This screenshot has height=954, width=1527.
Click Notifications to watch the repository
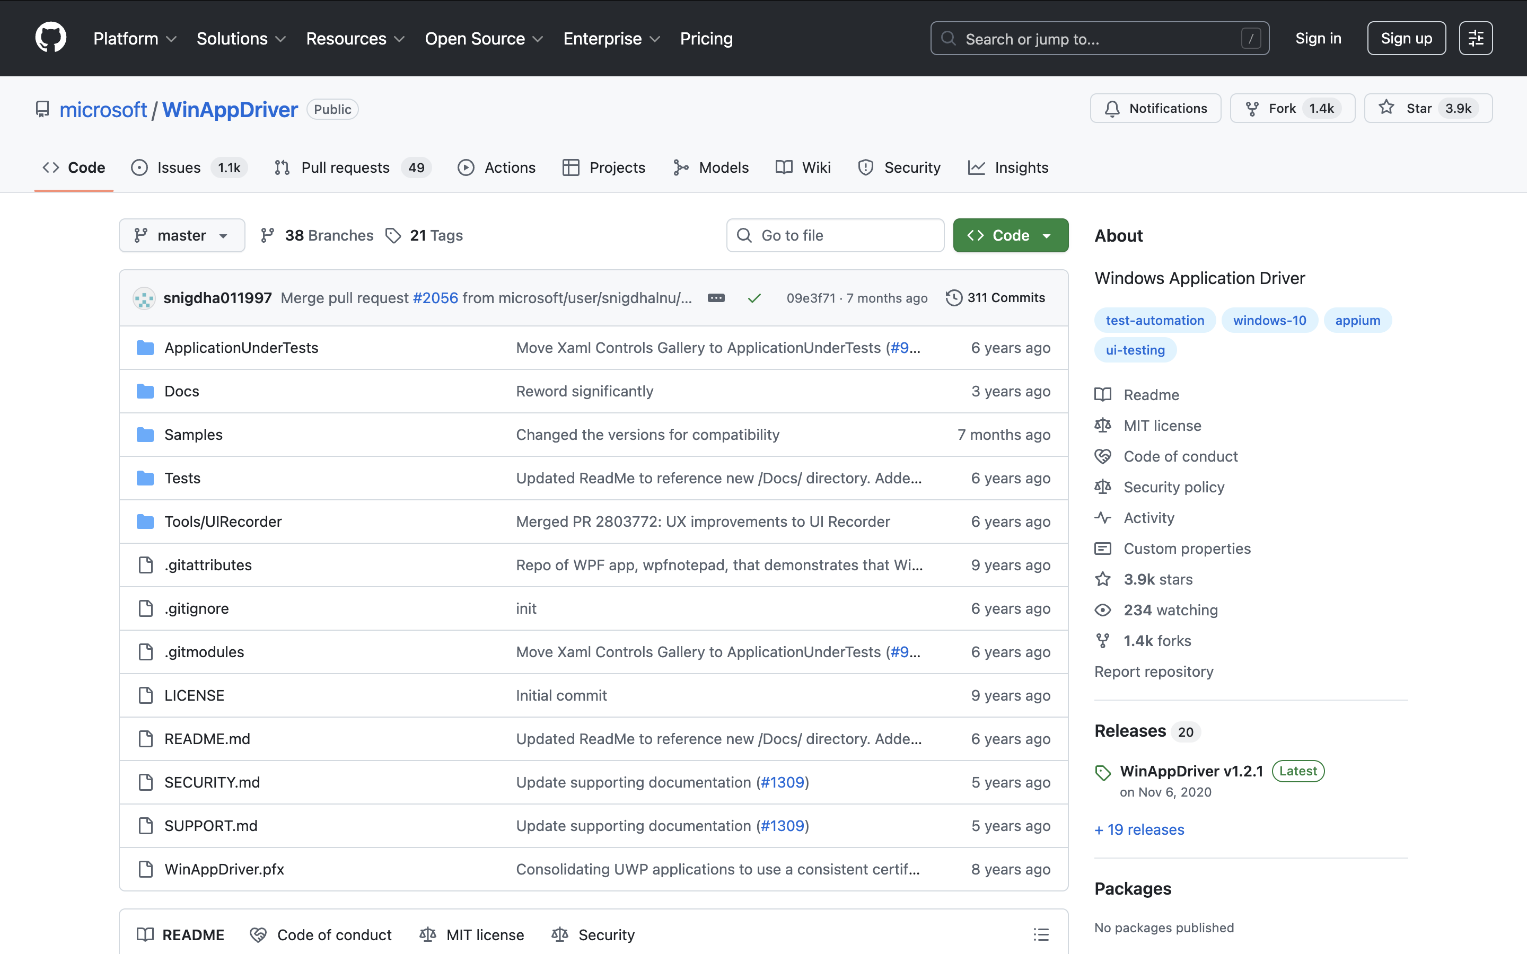(1155, 108)
